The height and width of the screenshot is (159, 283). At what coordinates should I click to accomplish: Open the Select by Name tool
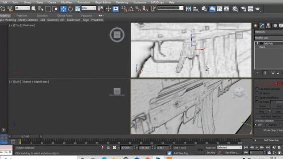tap(41, 9)
